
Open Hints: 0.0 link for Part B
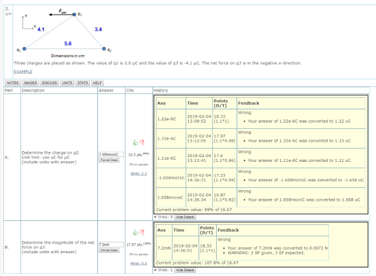pos(138,263)
